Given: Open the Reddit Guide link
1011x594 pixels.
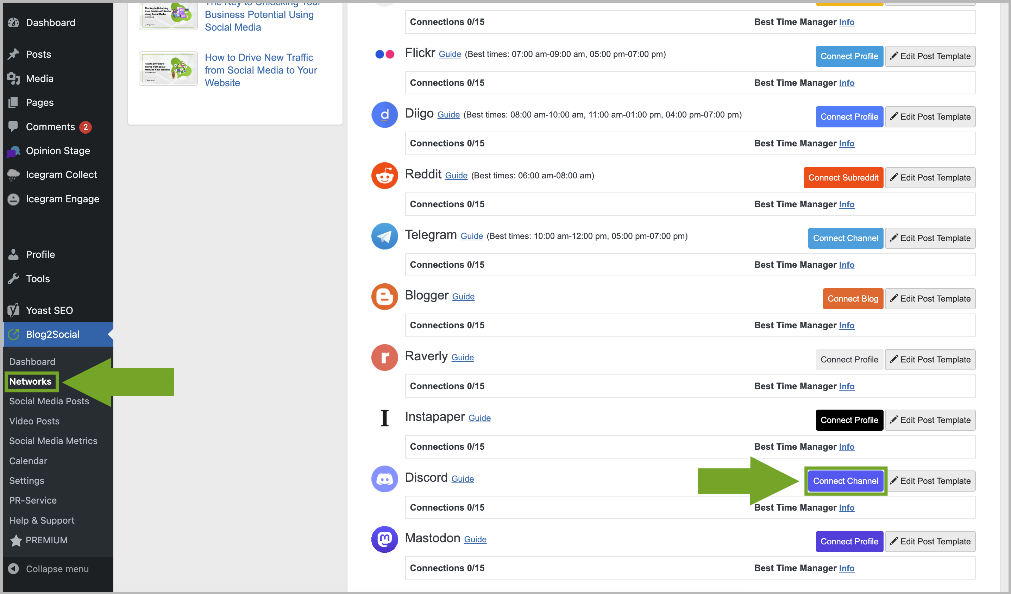Looking at the screenshot, I should (456, 176).
